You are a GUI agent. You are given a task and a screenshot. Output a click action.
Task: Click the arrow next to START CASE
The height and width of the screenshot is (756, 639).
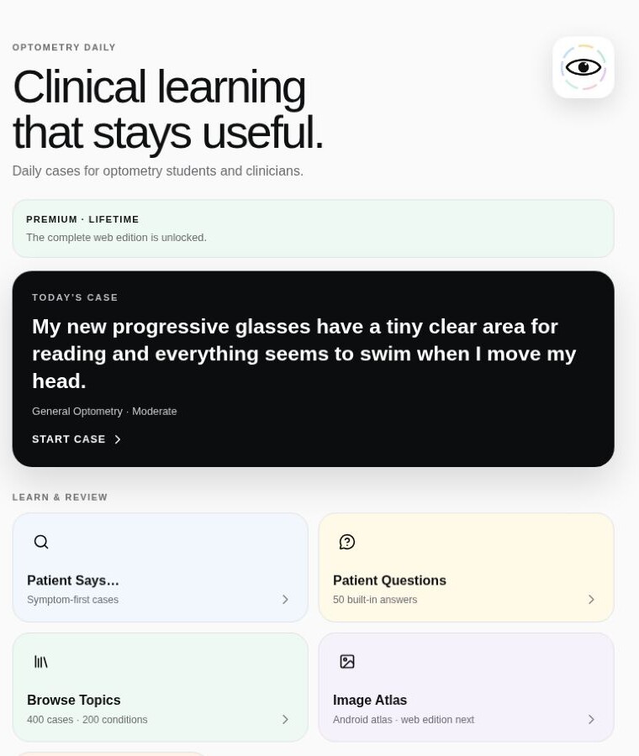117,439
